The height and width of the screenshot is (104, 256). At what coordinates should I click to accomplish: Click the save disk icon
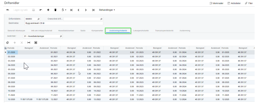pos(34,10)
